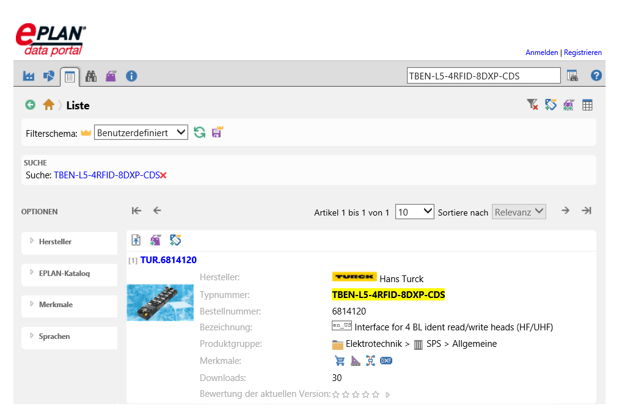
Task: Expand the EPLAN-Katalog filter option
Action: (x=70, y=274)
